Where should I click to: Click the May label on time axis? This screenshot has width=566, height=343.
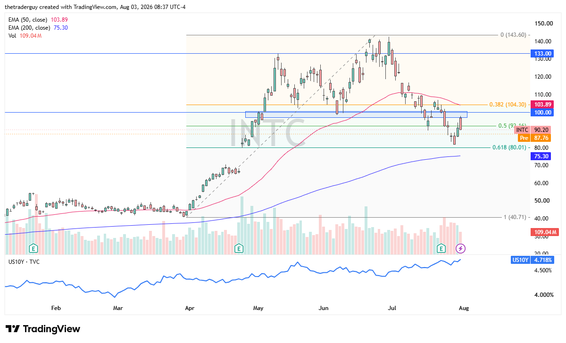[x=258, y=308]
